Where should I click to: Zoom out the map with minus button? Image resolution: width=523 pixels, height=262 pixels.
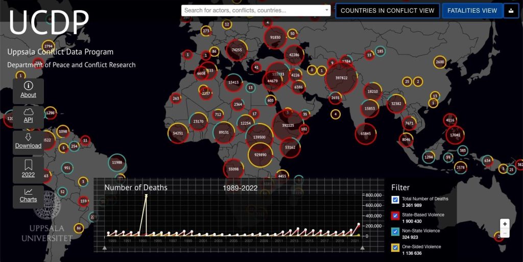[x=505, y=233]
